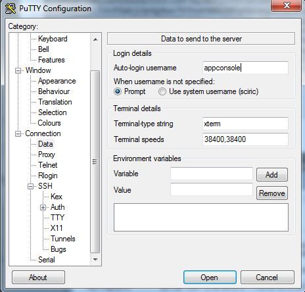Viewport: 305px width, 292px height.
Task: Add the environment variable
Action: pos(272,175)
